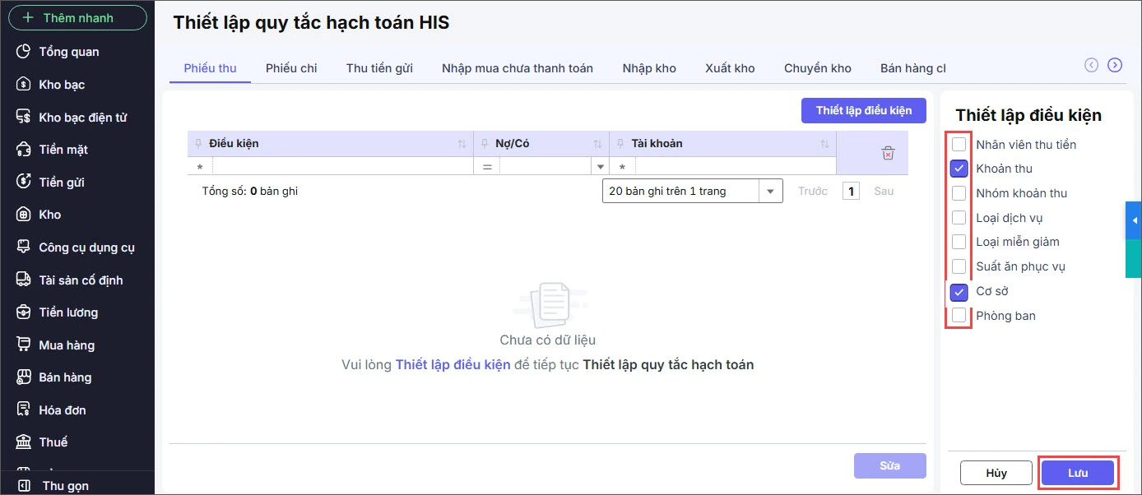Click the delete trash icon in table header
This screenshot has width=1142, height=495.
click(888, 153)
